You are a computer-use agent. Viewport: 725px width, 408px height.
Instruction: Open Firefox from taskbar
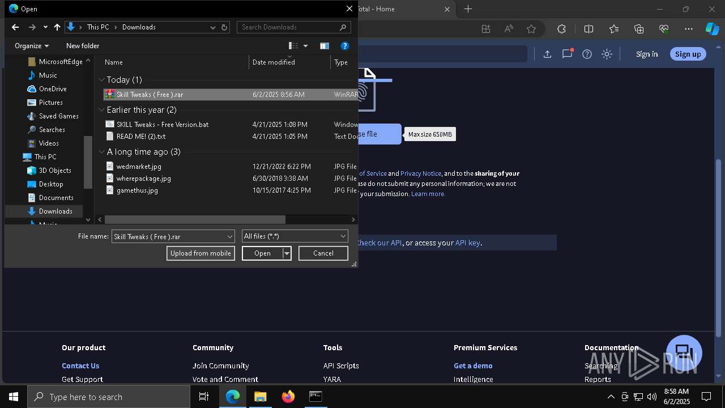pyautogui.click(x=288, y=397)
